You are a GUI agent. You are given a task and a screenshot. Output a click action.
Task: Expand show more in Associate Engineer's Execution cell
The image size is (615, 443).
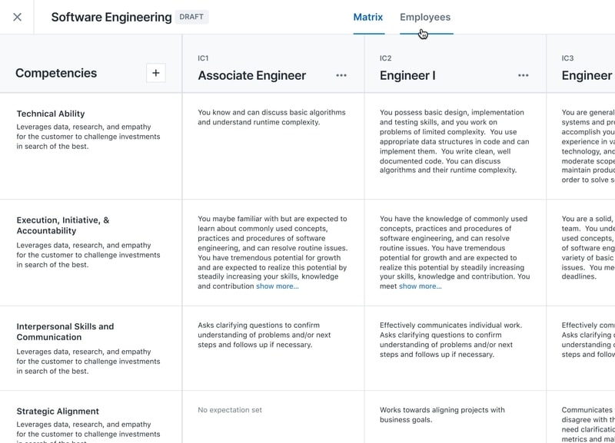point(279,286)
